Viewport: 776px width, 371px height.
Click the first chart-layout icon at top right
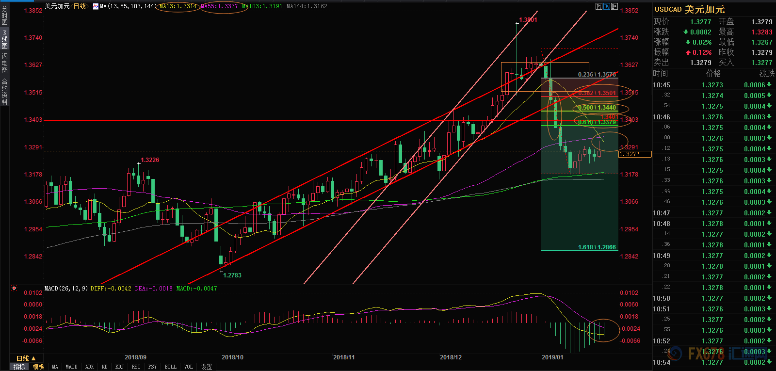point(599,6)
